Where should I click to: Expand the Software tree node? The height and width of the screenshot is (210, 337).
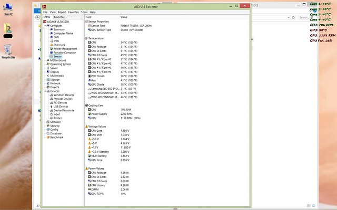[x=45, y=122]
